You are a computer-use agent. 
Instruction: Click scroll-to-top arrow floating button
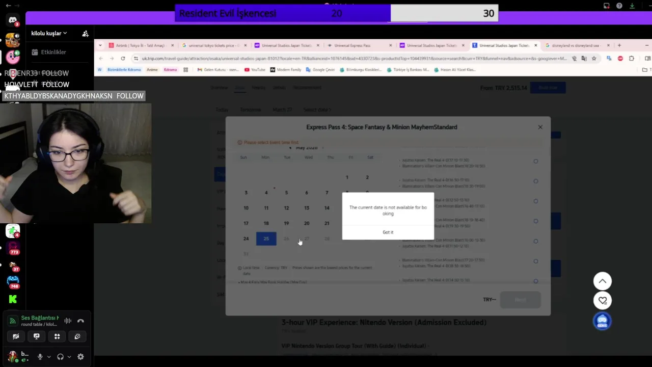coord(602,281)
